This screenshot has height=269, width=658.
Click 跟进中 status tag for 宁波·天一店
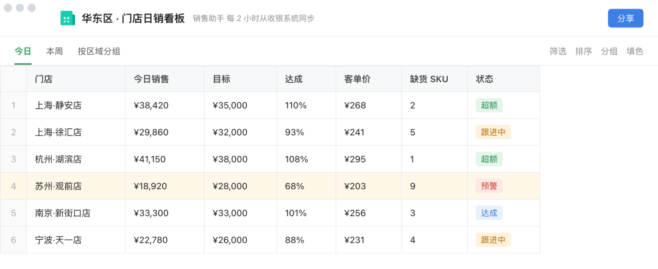493,240
